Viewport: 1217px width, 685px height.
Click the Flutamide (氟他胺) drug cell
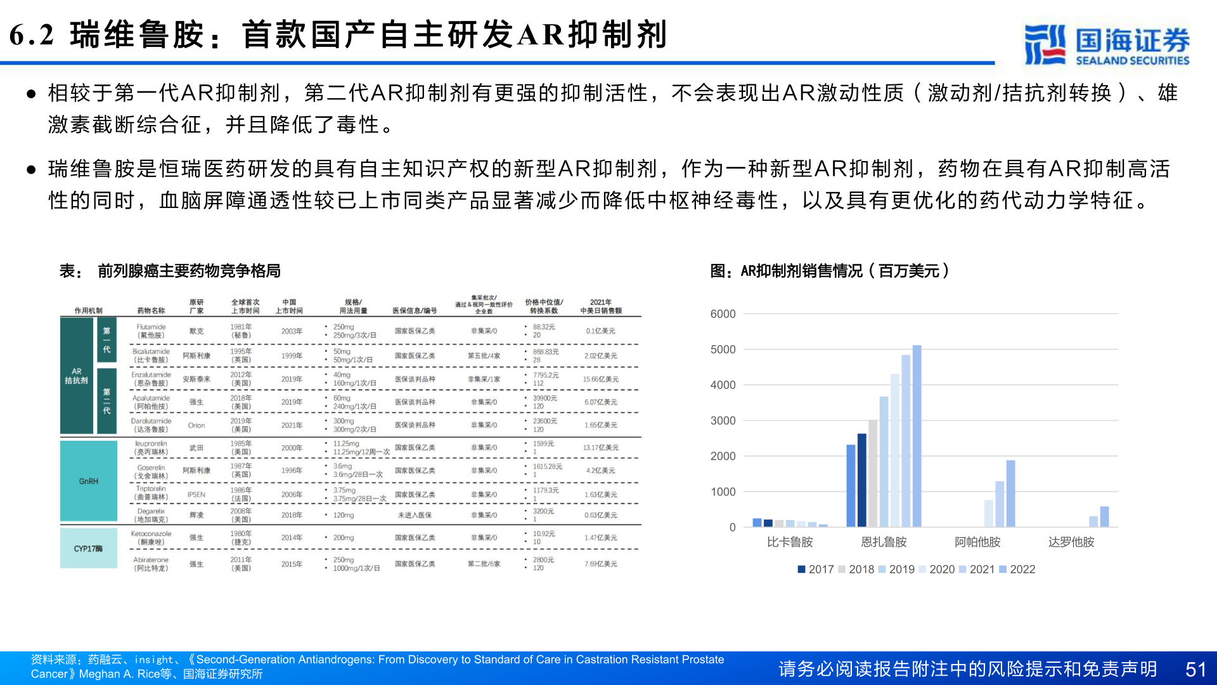[151, 331]
